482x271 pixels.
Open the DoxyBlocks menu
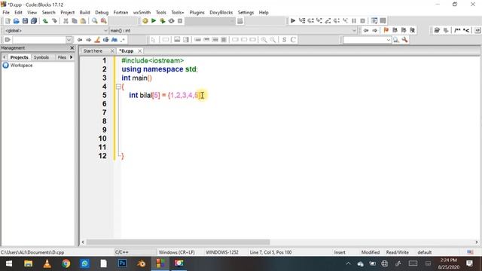(x=221, y=12)
